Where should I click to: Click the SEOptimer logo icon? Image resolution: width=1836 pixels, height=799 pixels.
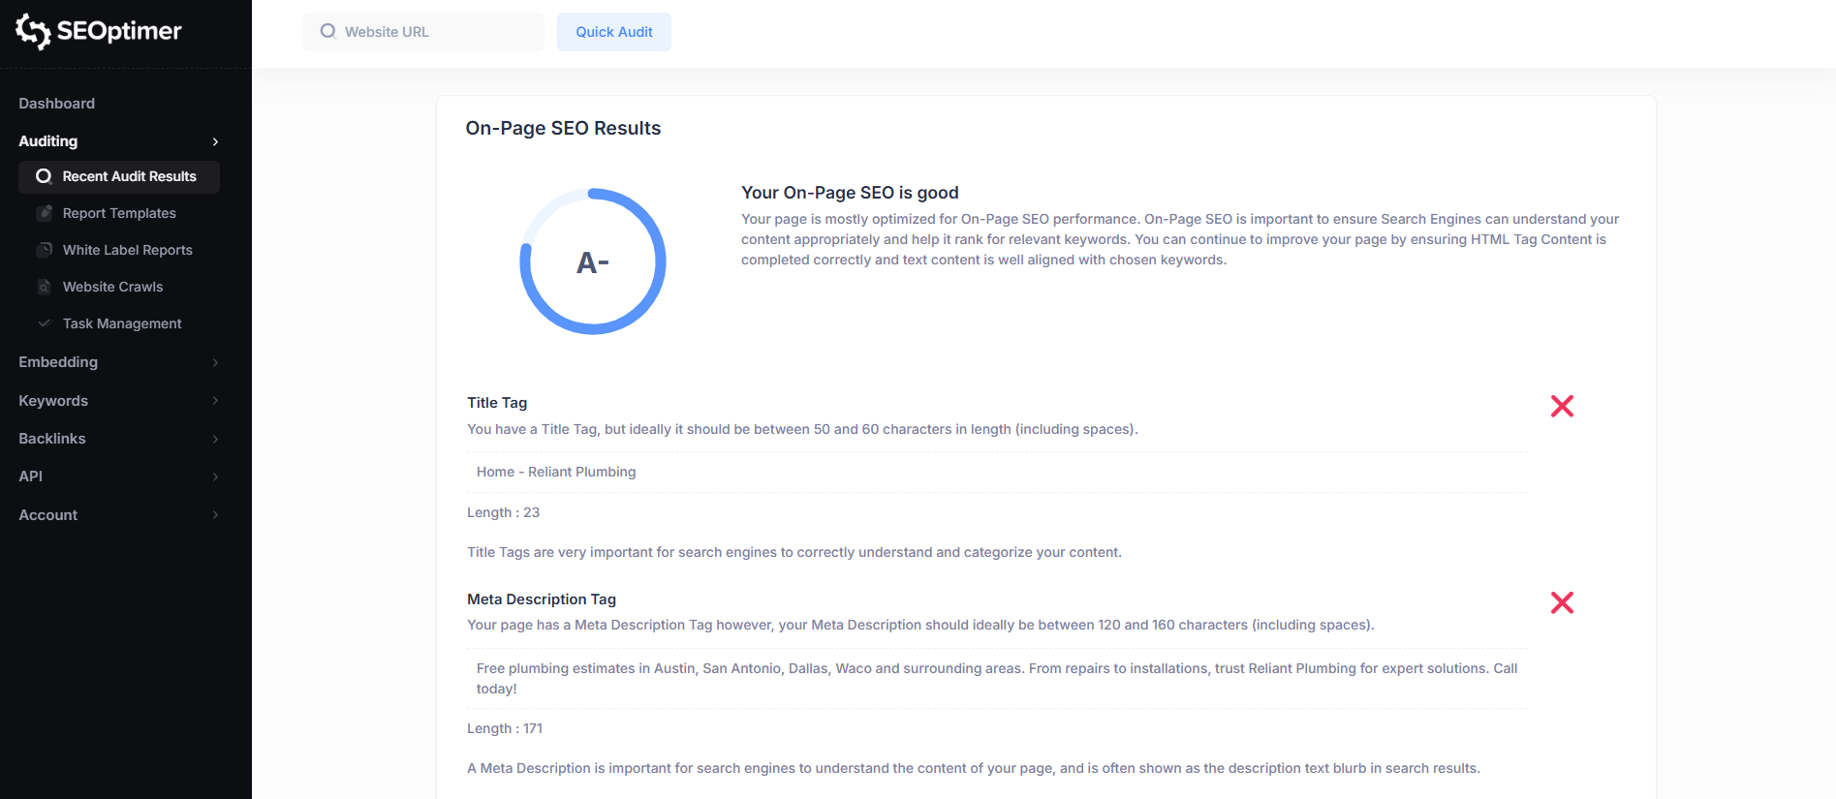[33, 31]
